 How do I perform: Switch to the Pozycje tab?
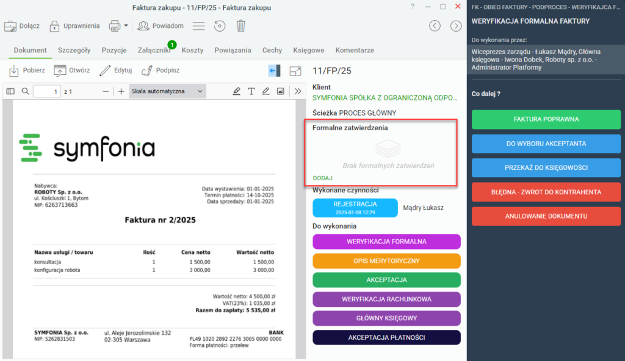coord(114,50)
